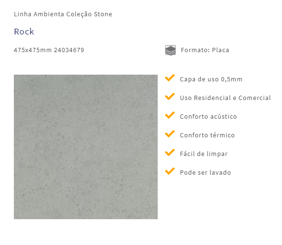Click the Conforto acústico feature text
Screen dimensions: 282x245
click(208, 117)
